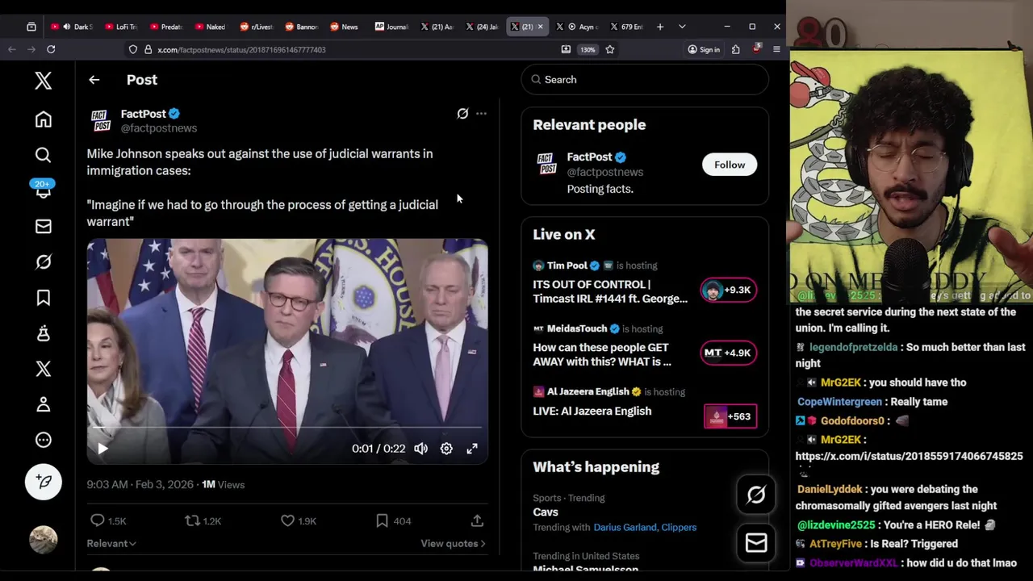Screen dimensions: 1033x581
Task: Open the floating Messages envelope button
Action: tap(756, 543)
